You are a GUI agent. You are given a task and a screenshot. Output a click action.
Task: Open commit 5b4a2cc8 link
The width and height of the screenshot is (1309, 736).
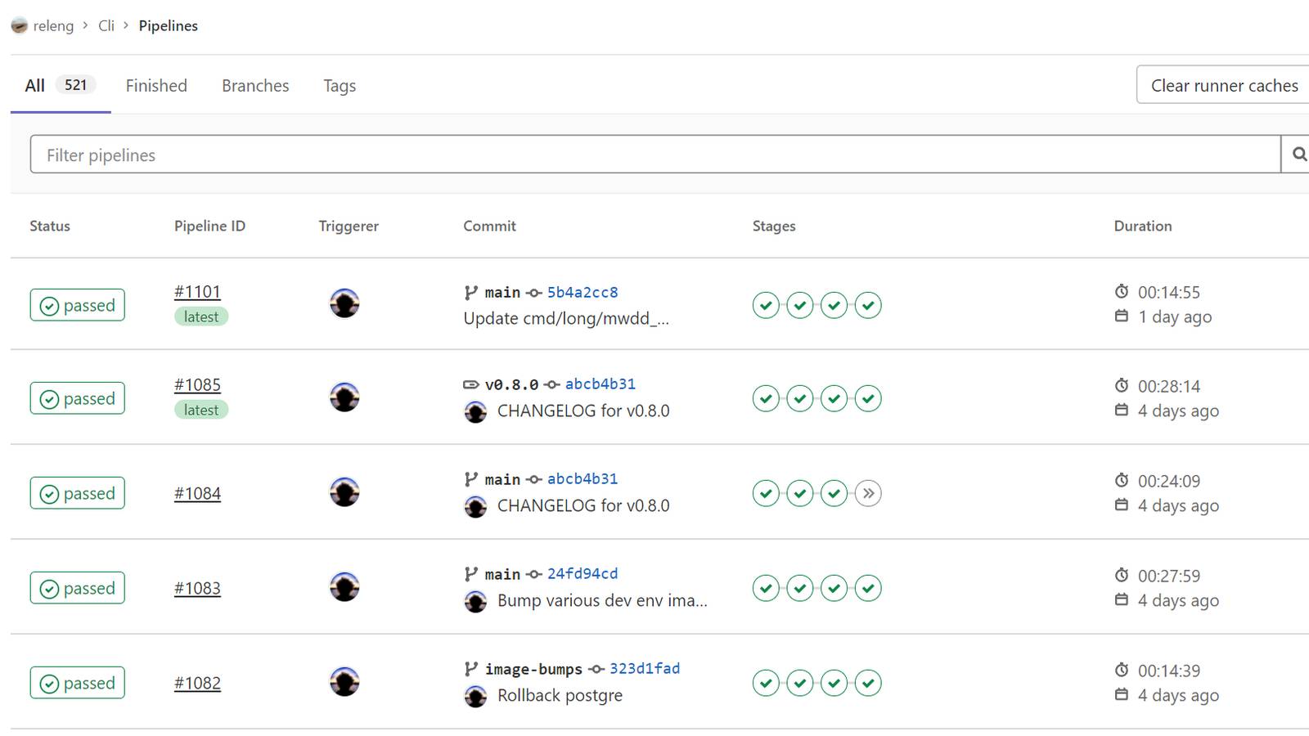(x=583, y=292)
